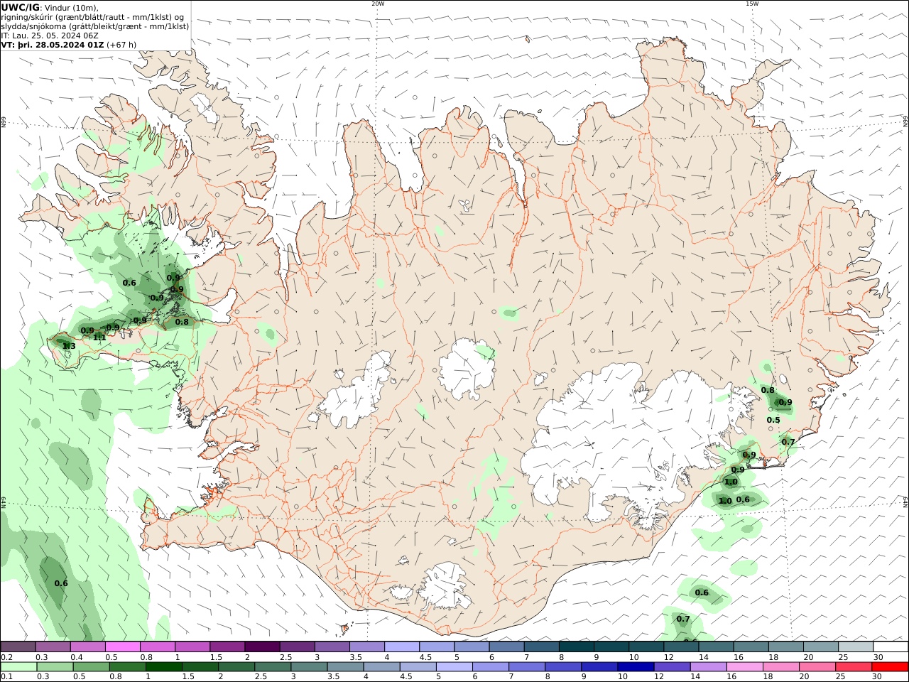
Task: Pick the dark teal snow swatch from 8 to 9
Action: pos(576,646)
